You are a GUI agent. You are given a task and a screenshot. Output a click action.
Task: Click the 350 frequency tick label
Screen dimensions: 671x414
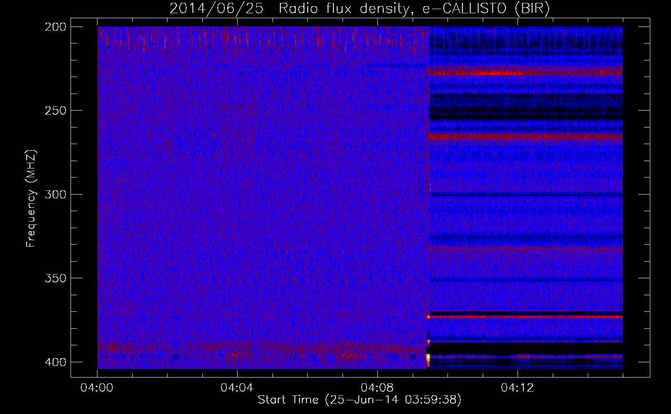tap(55, 278)
